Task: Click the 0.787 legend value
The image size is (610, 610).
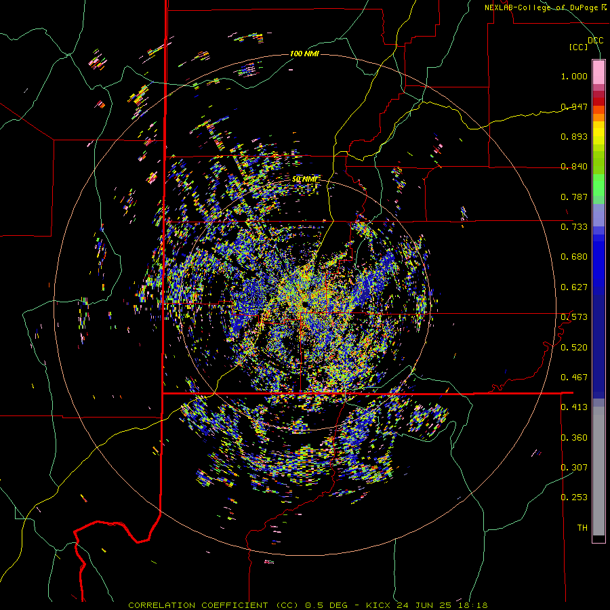Action: (574, 197)
